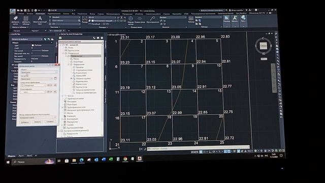Click the help icon in Toolspace header

point(102,38)
